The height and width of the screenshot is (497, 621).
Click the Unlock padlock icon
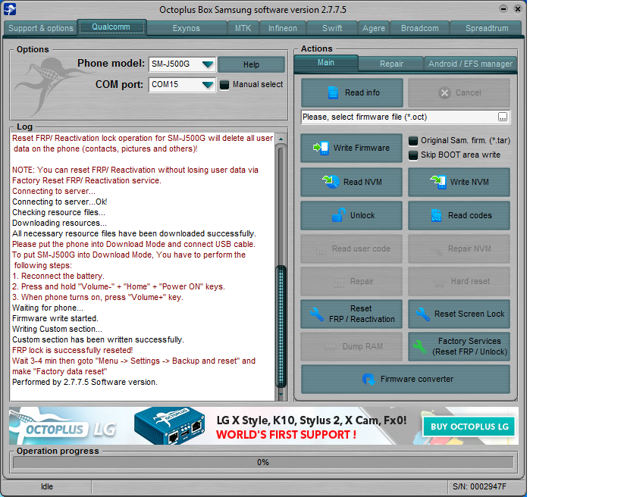coord(339,215)
